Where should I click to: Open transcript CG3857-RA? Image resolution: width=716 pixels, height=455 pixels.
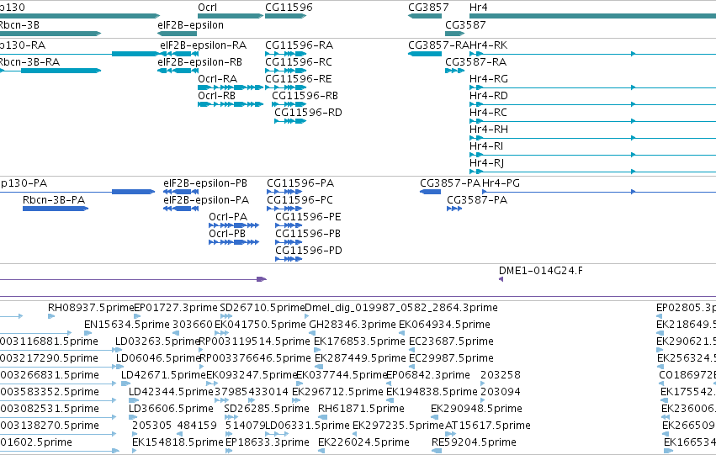coord(425,54)
